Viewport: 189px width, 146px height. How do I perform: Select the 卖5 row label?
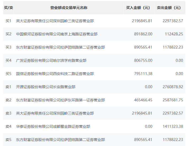pos(8,140)
